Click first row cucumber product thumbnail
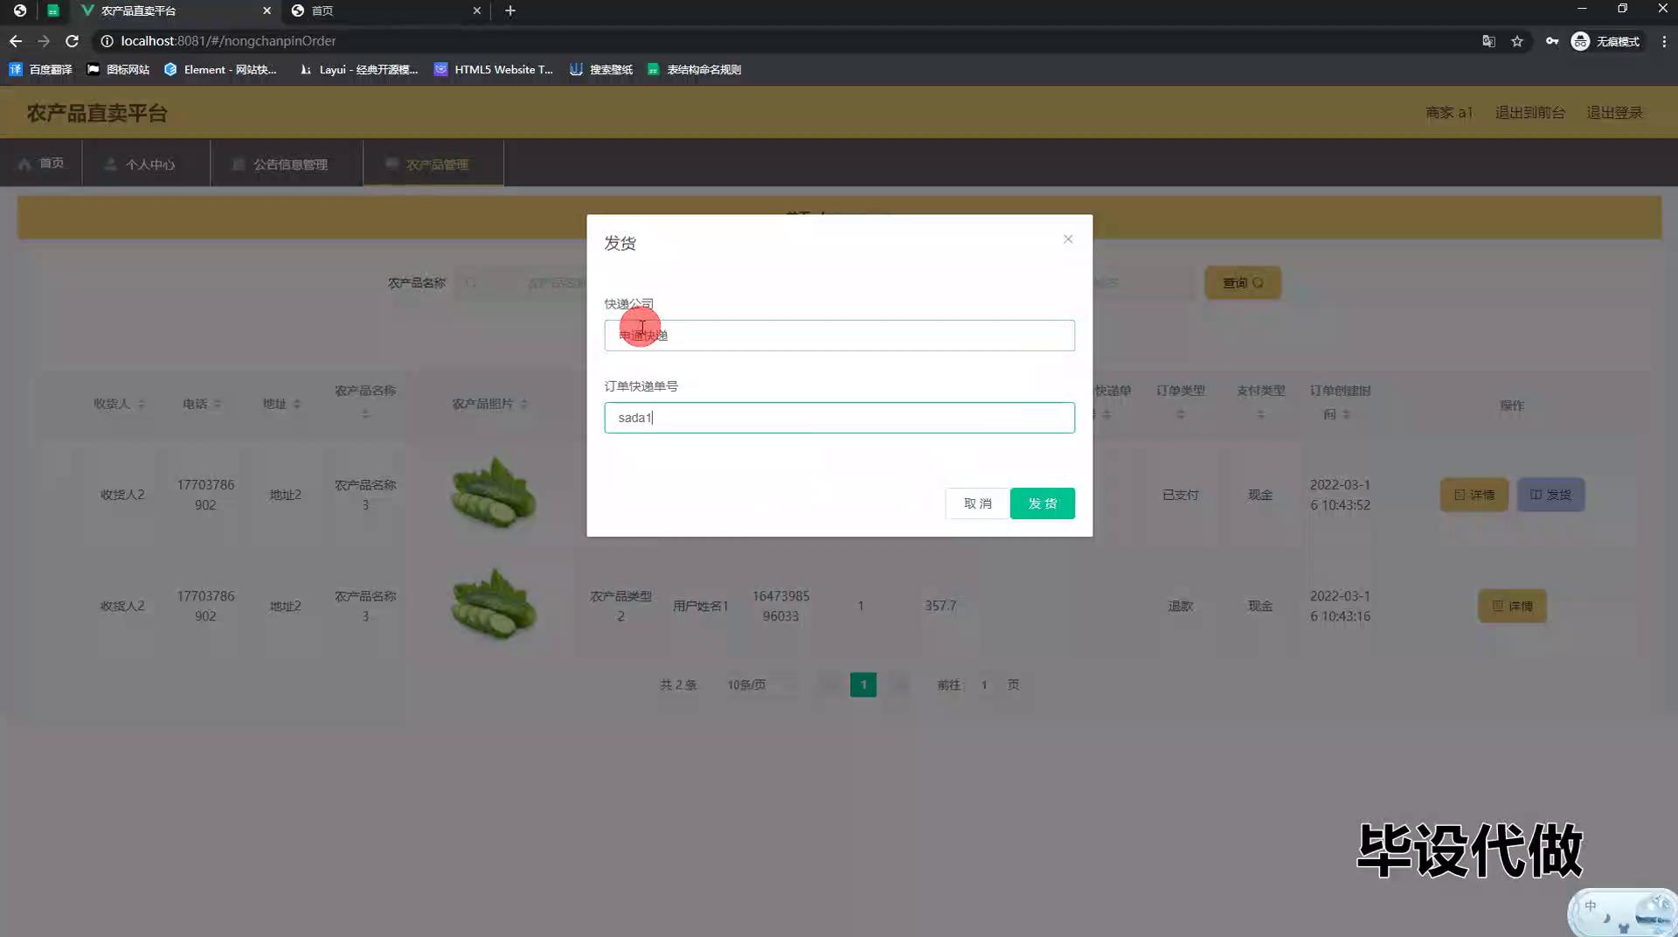The width and height of the screenshot is (1678, 937). (x=494, y=494)
